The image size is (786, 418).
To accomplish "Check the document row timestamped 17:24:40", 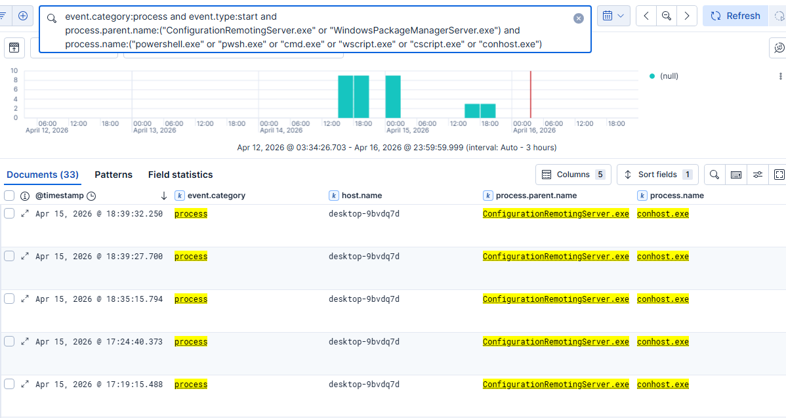I will click(x=9, y=341).
